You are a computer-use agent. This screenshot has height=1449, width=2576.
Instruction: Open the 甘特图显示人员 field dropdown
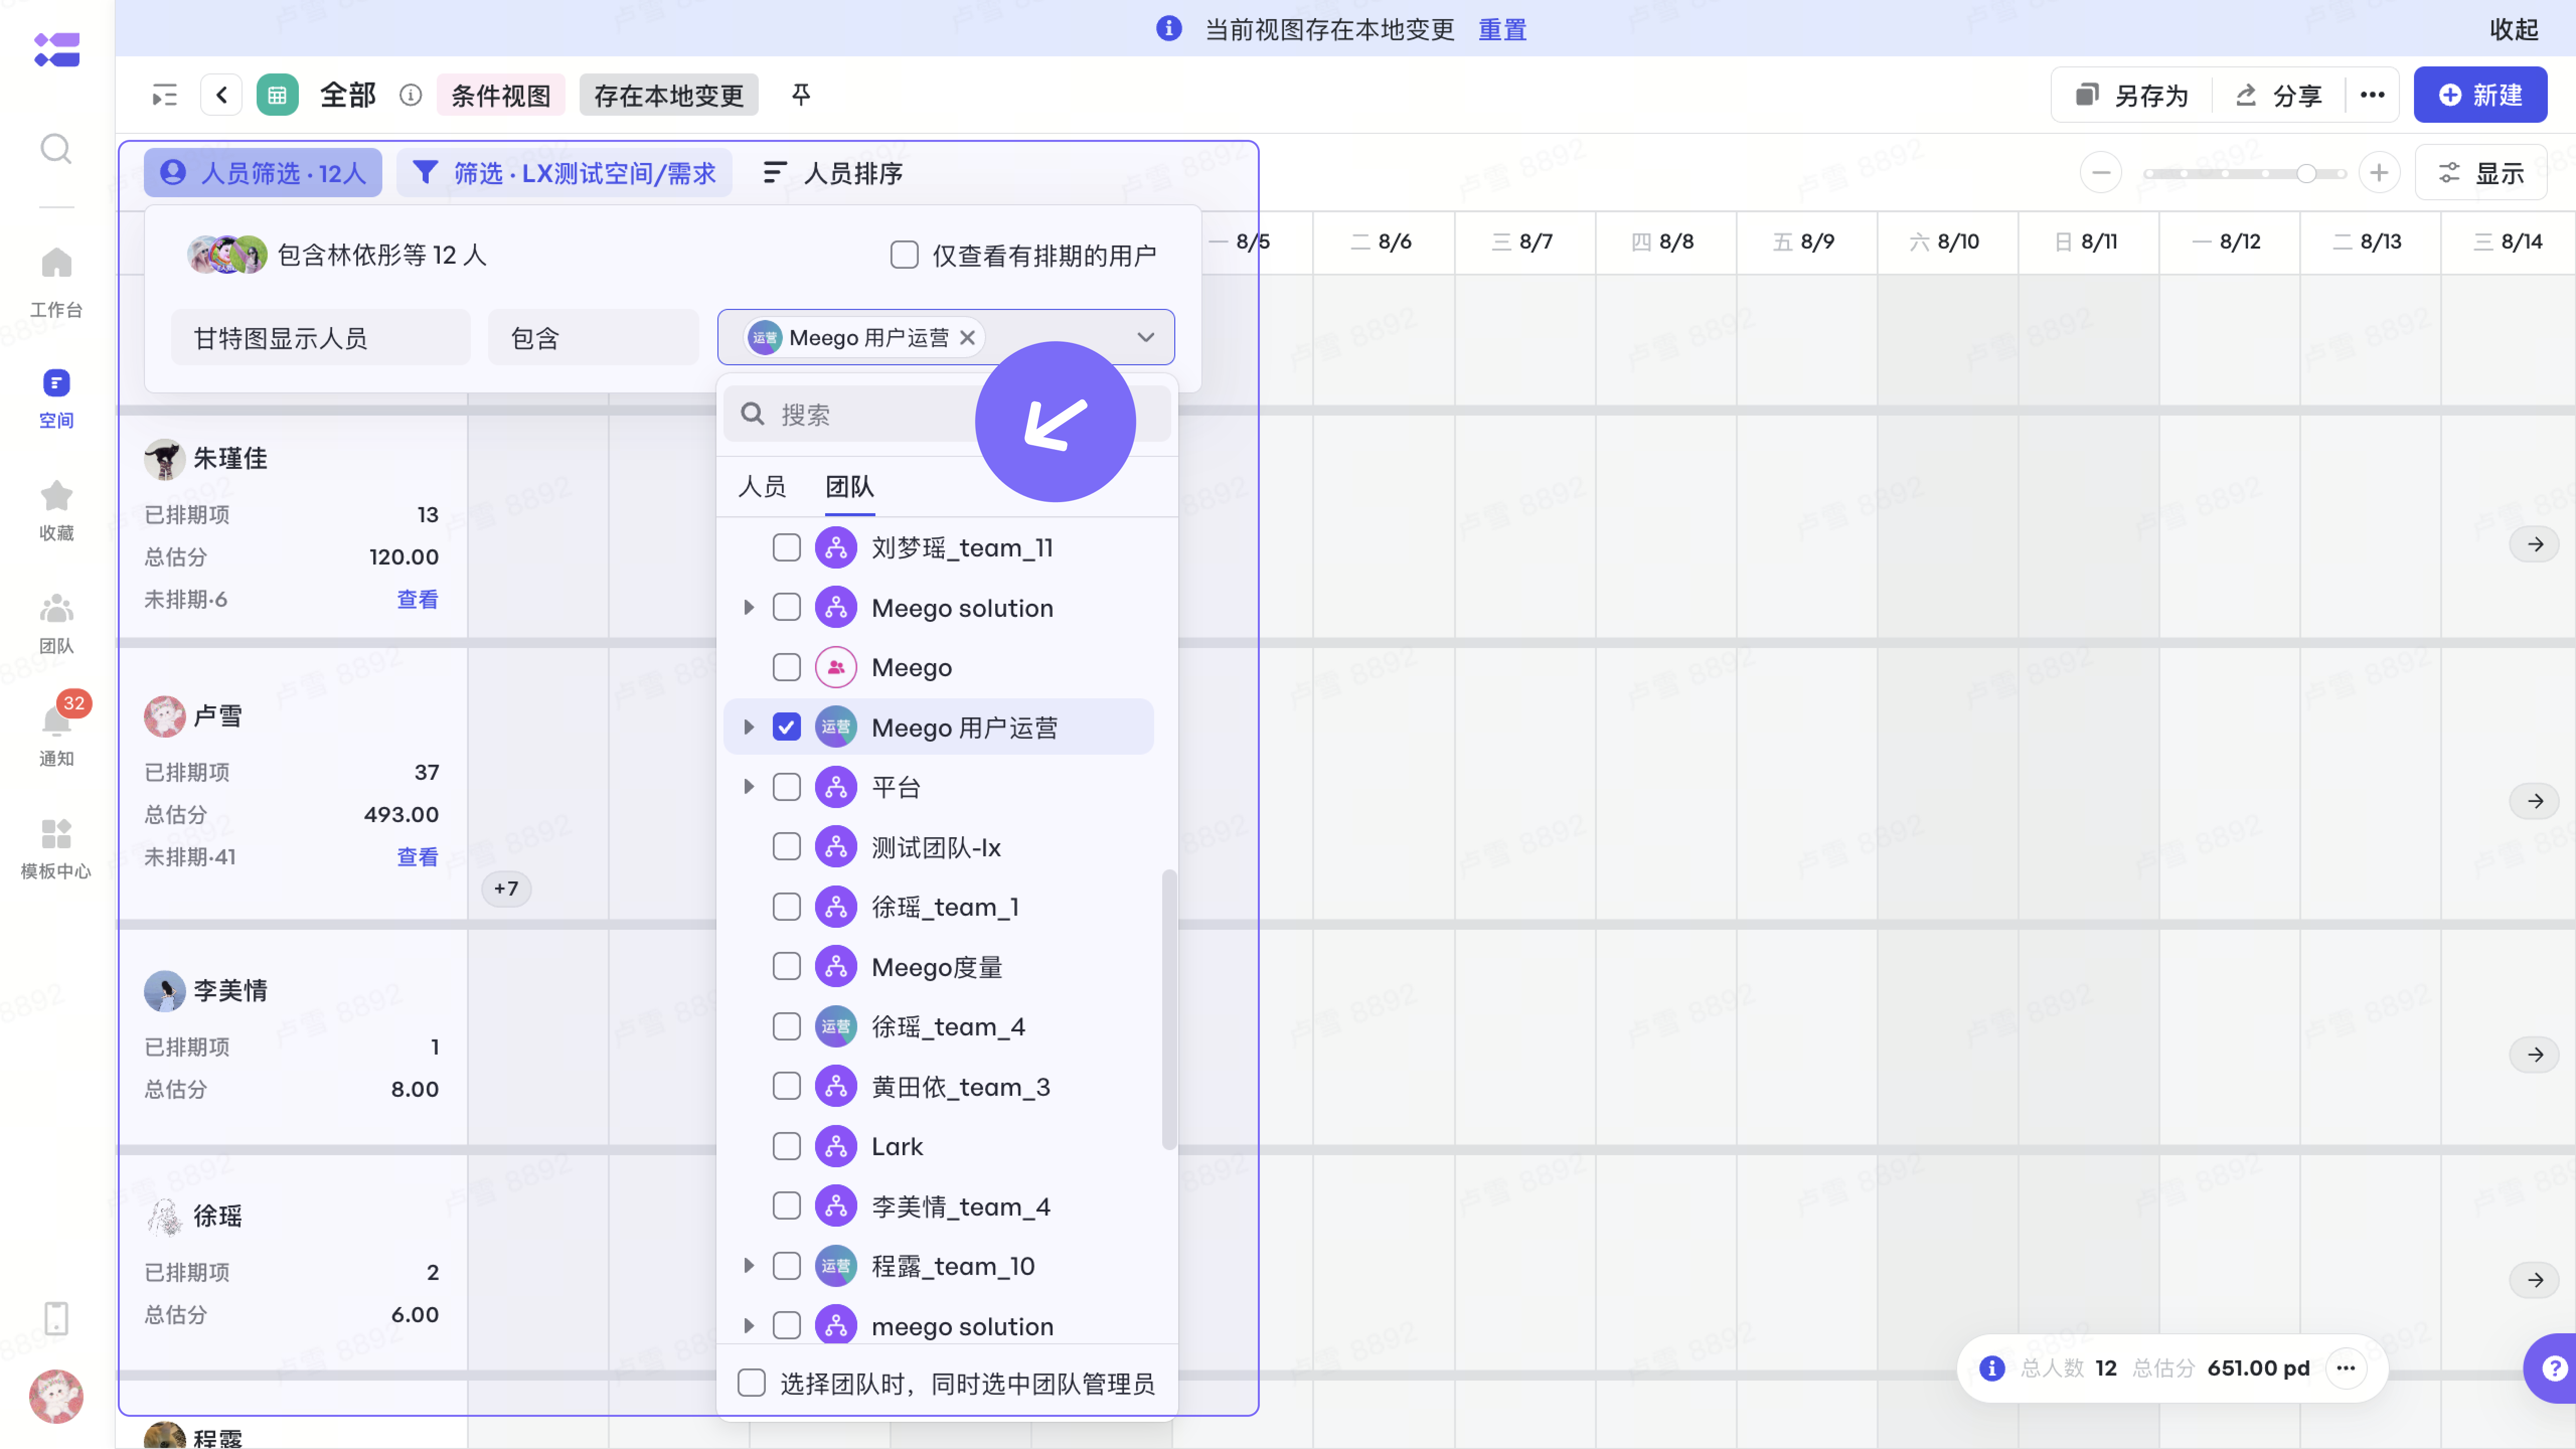click(x=320, y=338)
